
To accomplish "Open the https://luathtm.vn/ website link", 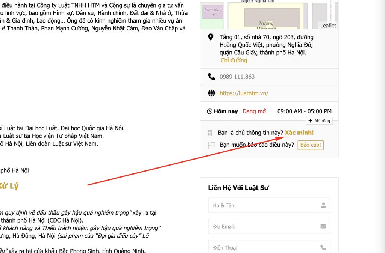I will pyautogui.click(x=244, y=93).
